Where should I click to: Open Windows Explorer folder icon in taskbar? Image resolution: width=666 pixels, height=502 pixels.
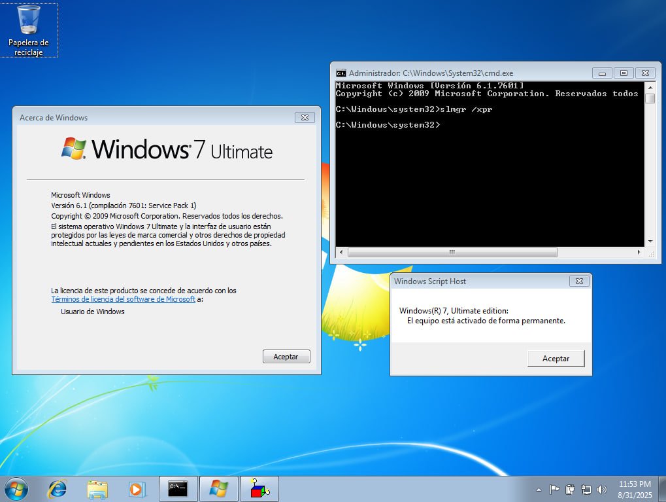point(97,488)
